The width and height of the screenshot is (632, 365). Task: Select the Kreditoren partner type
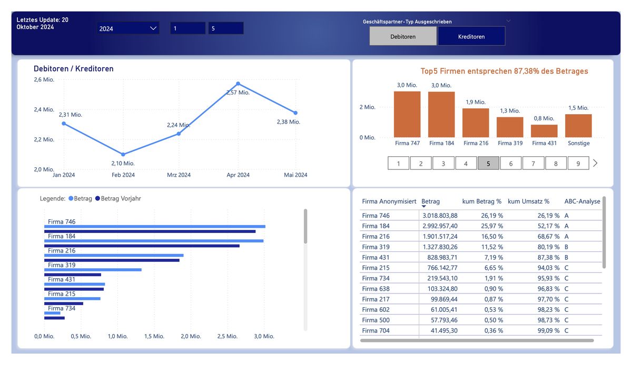(x=471, y=36)
